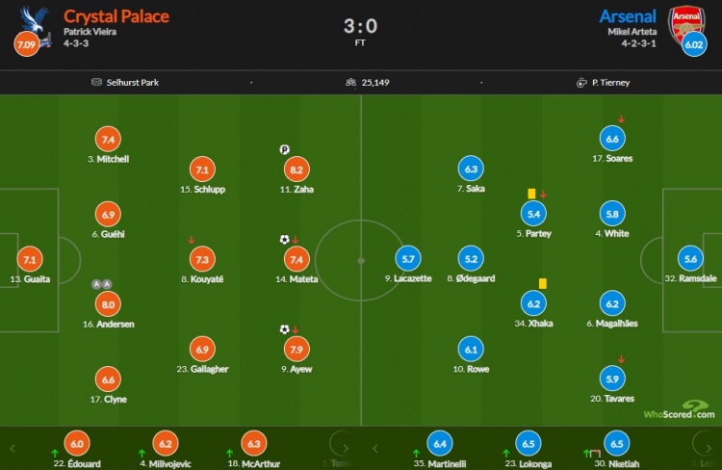
Task: Click Xhaka's yellow card icon
Action: [543, 283]
